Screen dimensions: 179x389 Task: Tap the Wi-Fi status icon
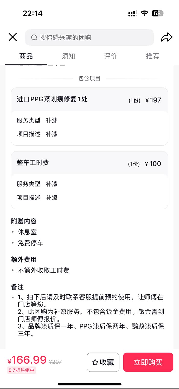tap(145, 14)
